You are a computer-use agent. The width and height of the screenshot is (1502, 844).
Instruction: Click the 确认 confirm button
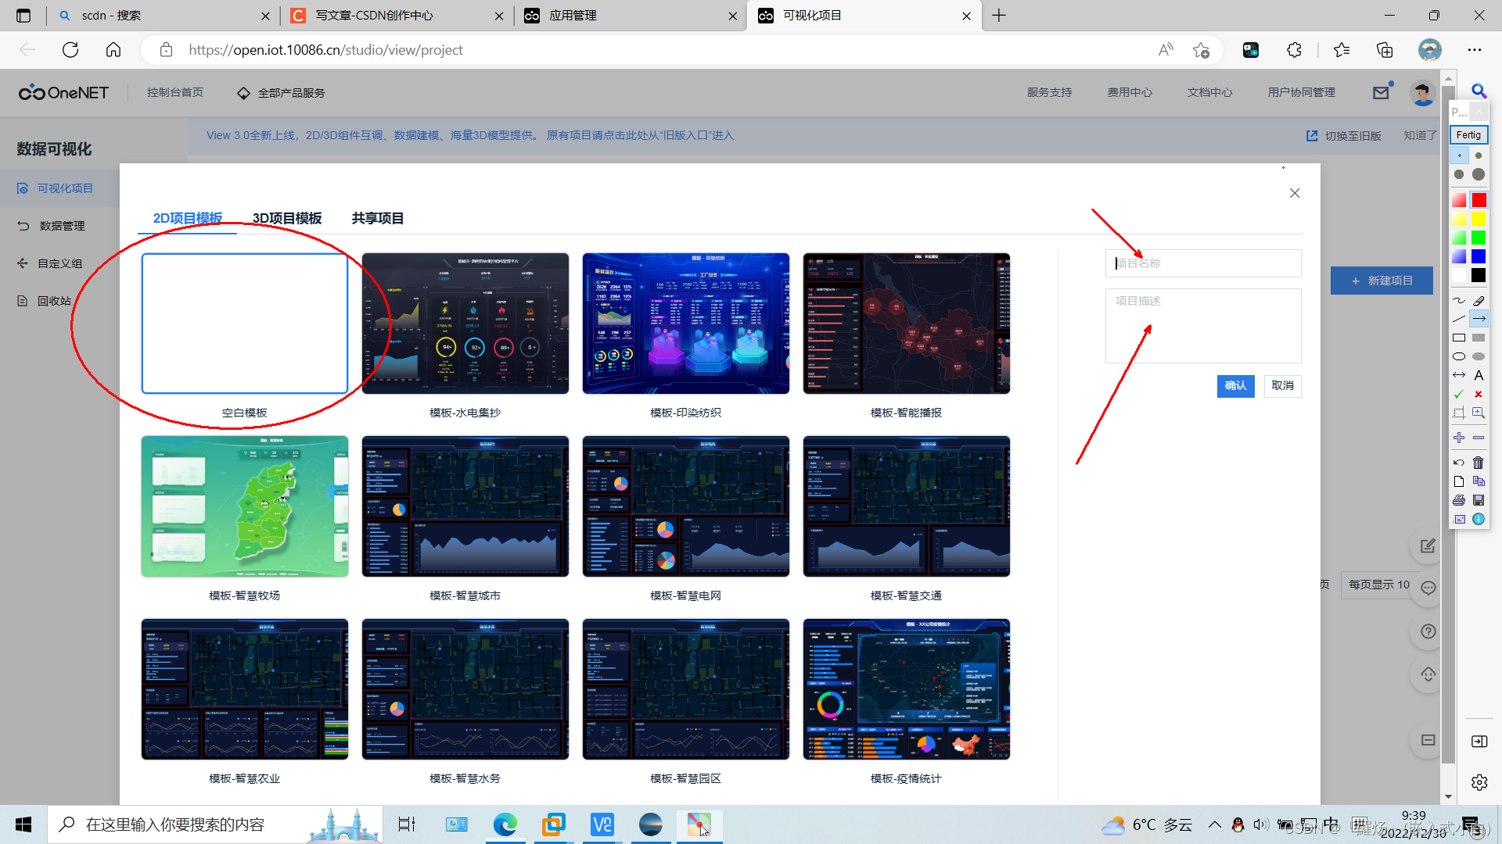1235,385
